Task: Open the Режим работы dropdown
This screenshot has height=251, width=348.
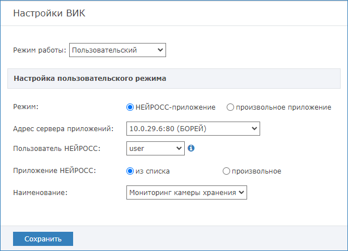Action: pos(117,50)
